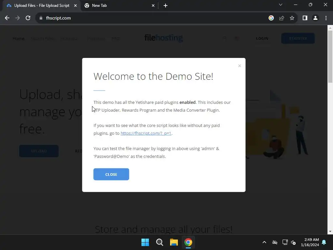Image resolution: width=333 pixels, height=250 pixels.
Task: Select the Upload Files - File Upload Script tab
Action: 42,6
